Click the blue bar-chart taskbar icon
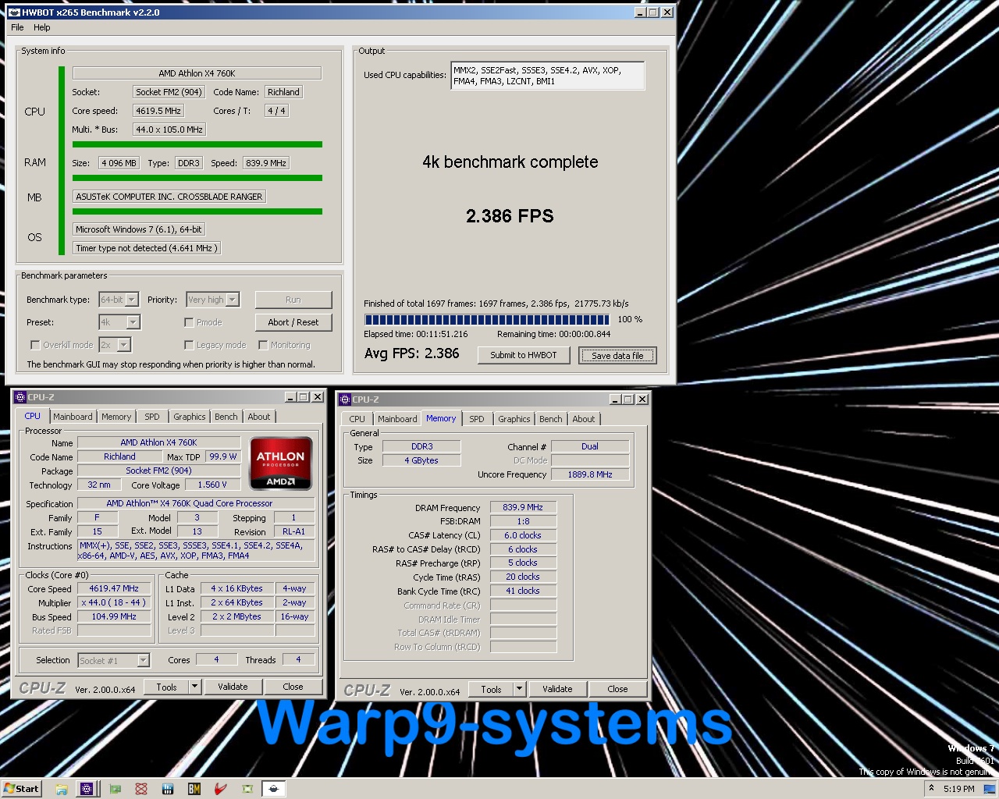 coord(168,789)
